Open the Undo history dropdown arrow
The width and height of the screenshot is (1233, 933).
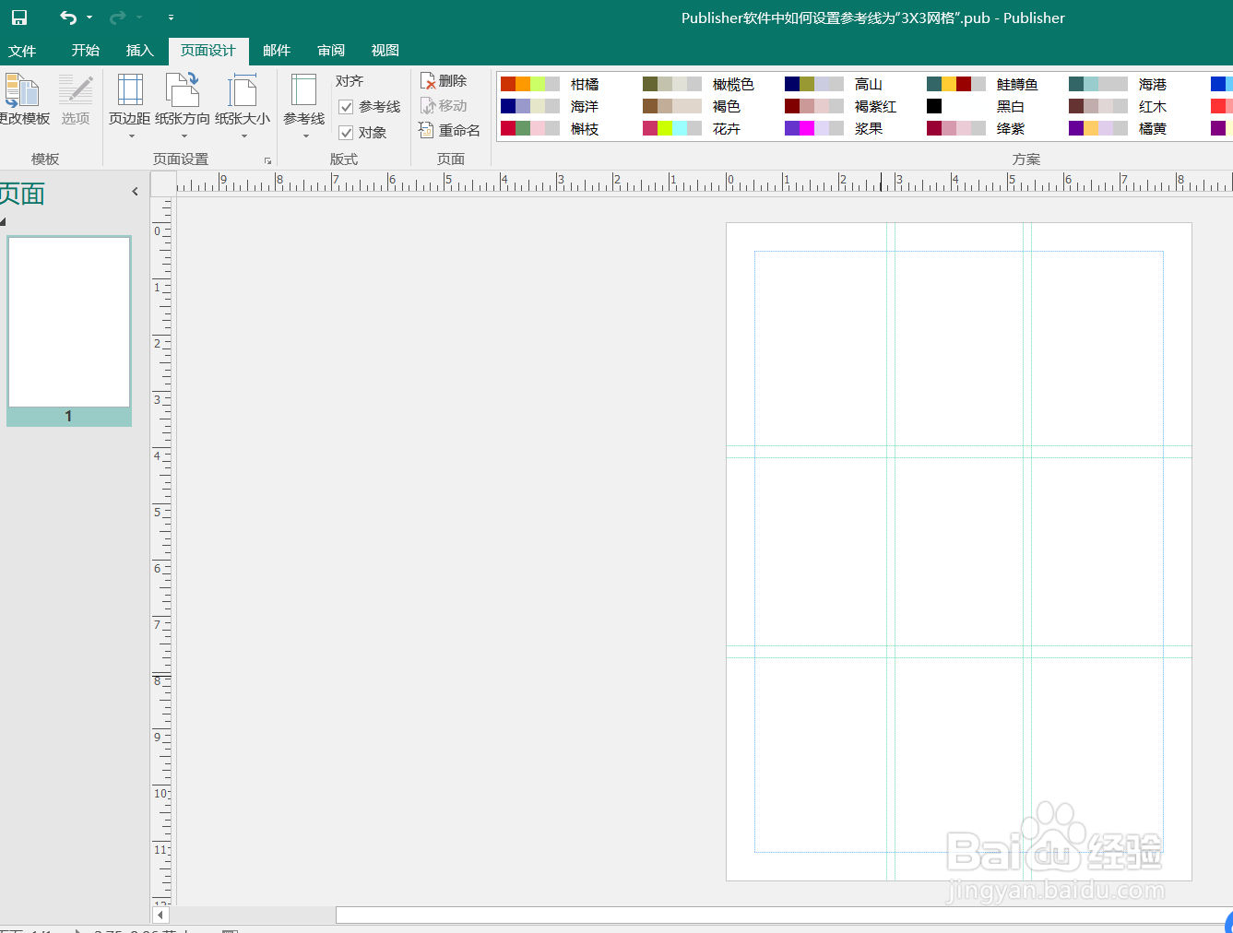[89, 18]
